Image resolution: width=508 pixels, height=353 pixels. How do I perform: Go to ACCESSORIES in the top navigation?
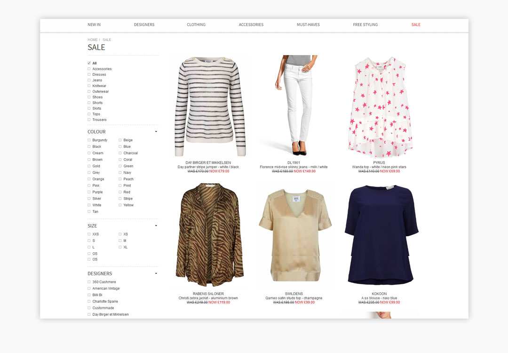pos(251,24)
